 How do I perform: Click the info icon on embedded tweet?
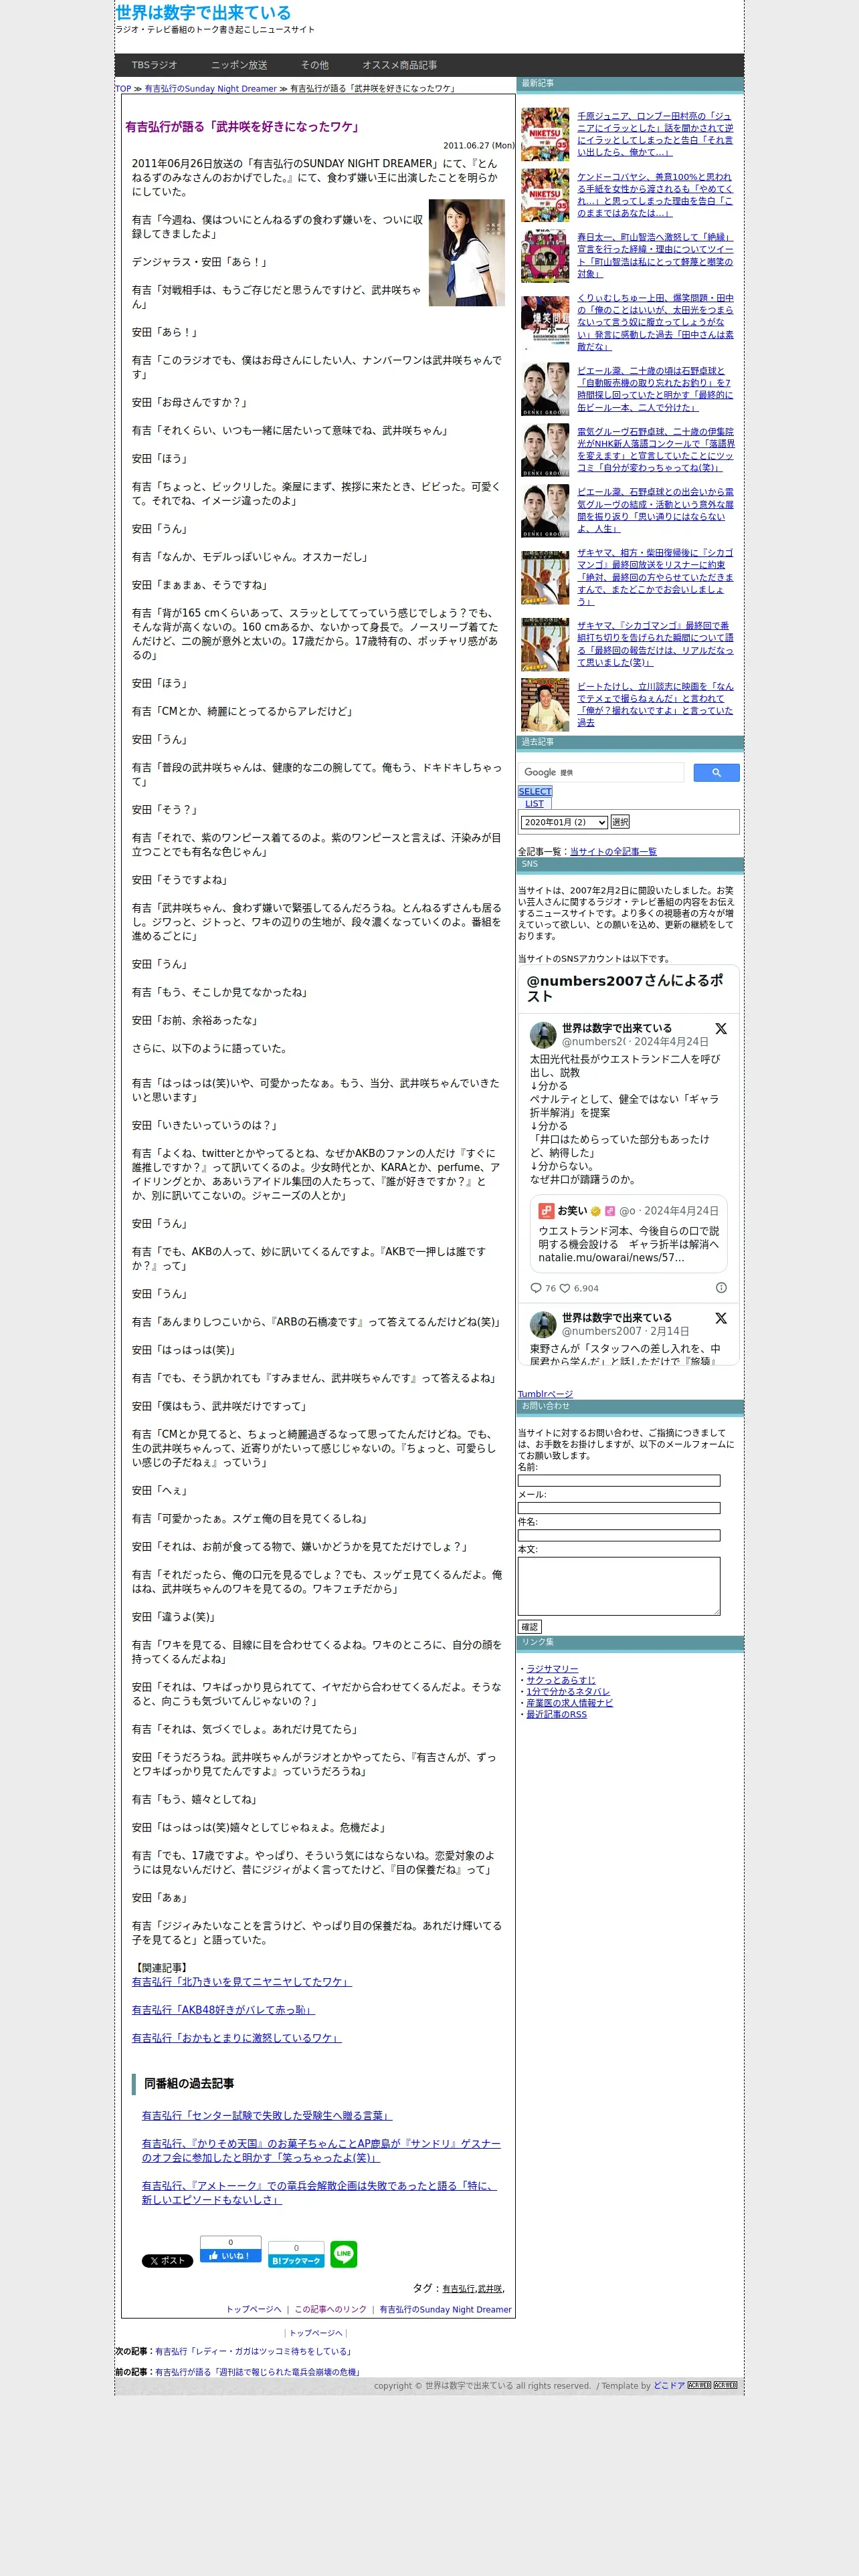(721, 1287)
